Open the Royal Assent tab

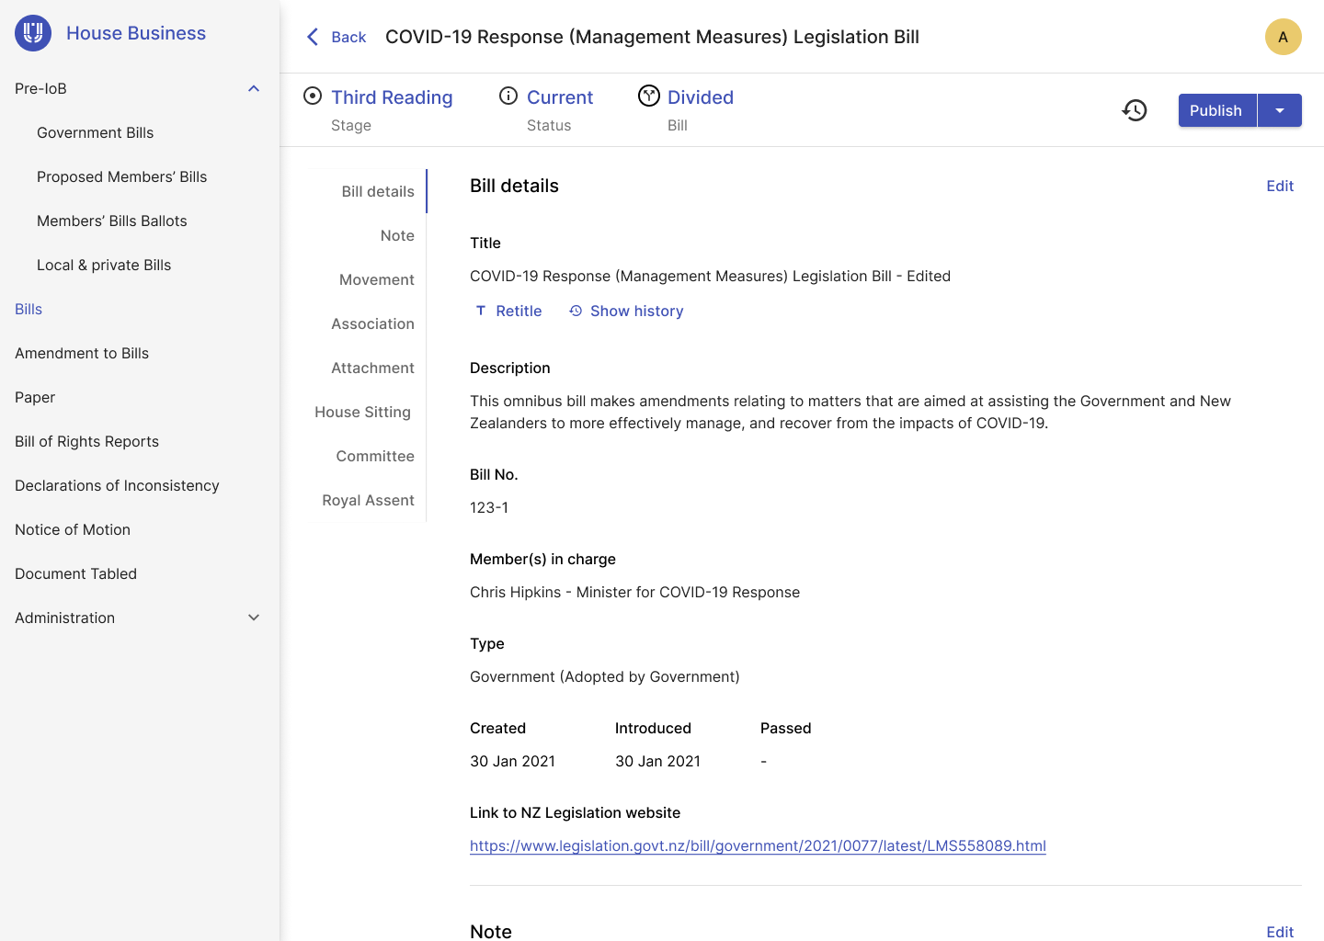[x=368, y=500]
